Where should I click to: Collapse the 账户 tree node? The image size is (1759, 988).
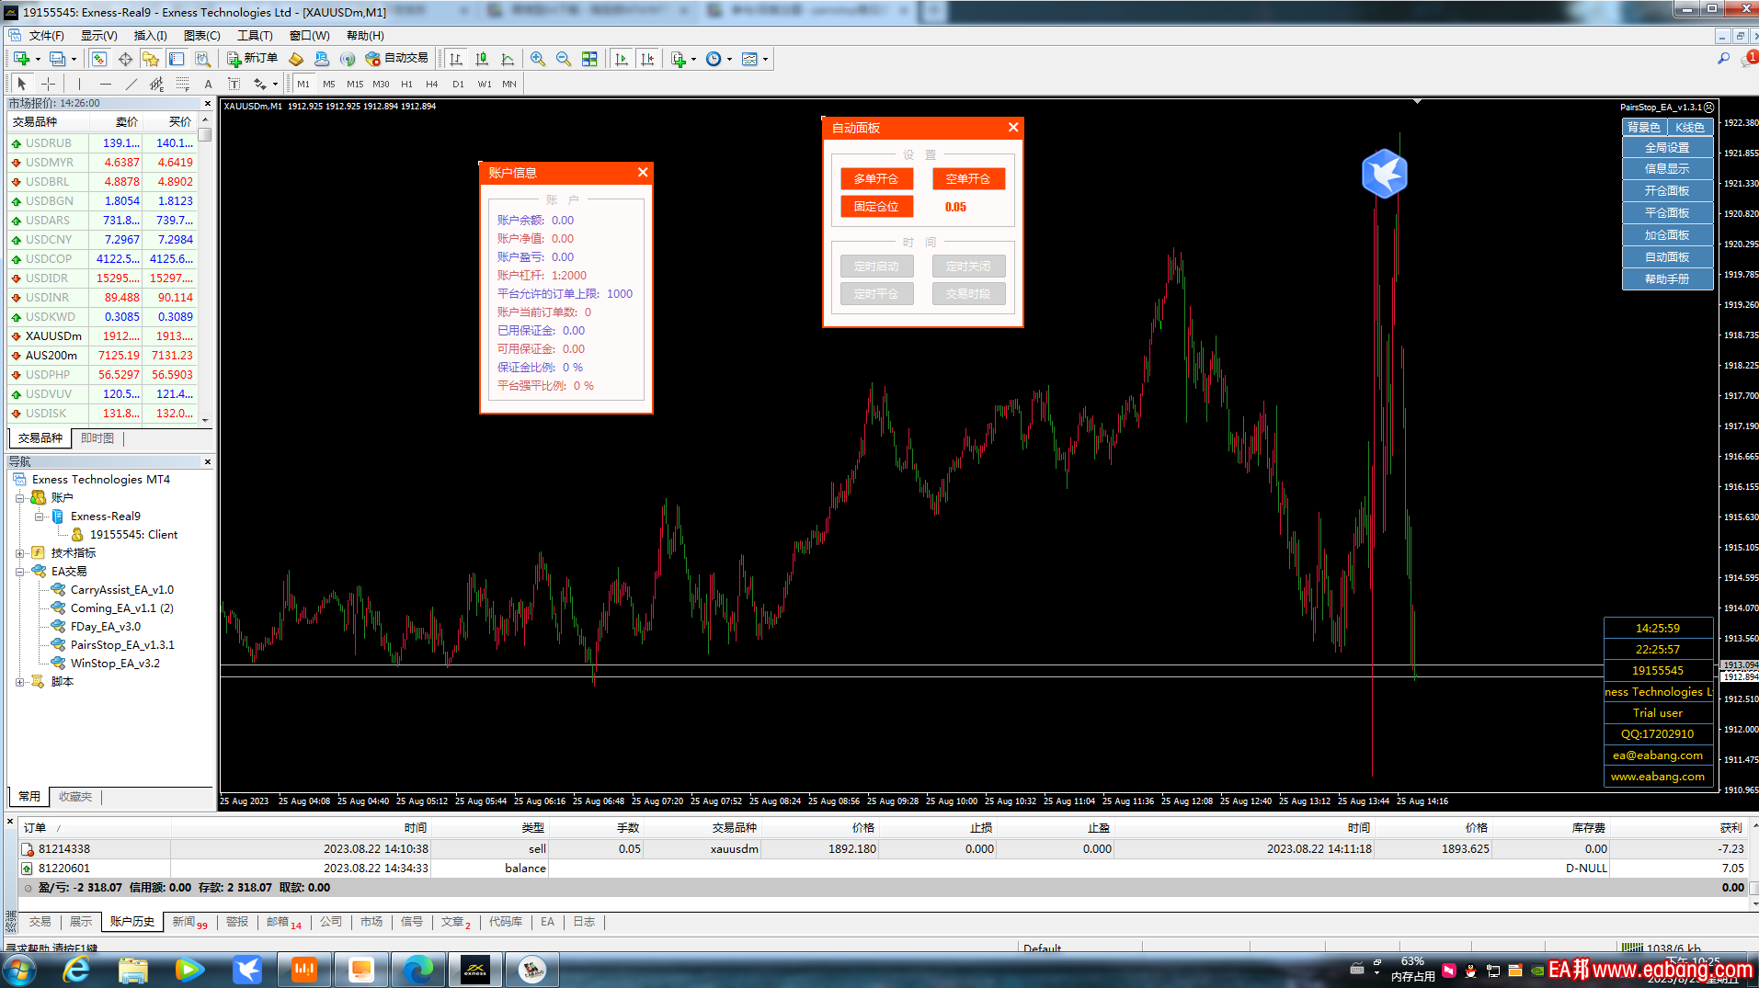(x=19, y=498)
